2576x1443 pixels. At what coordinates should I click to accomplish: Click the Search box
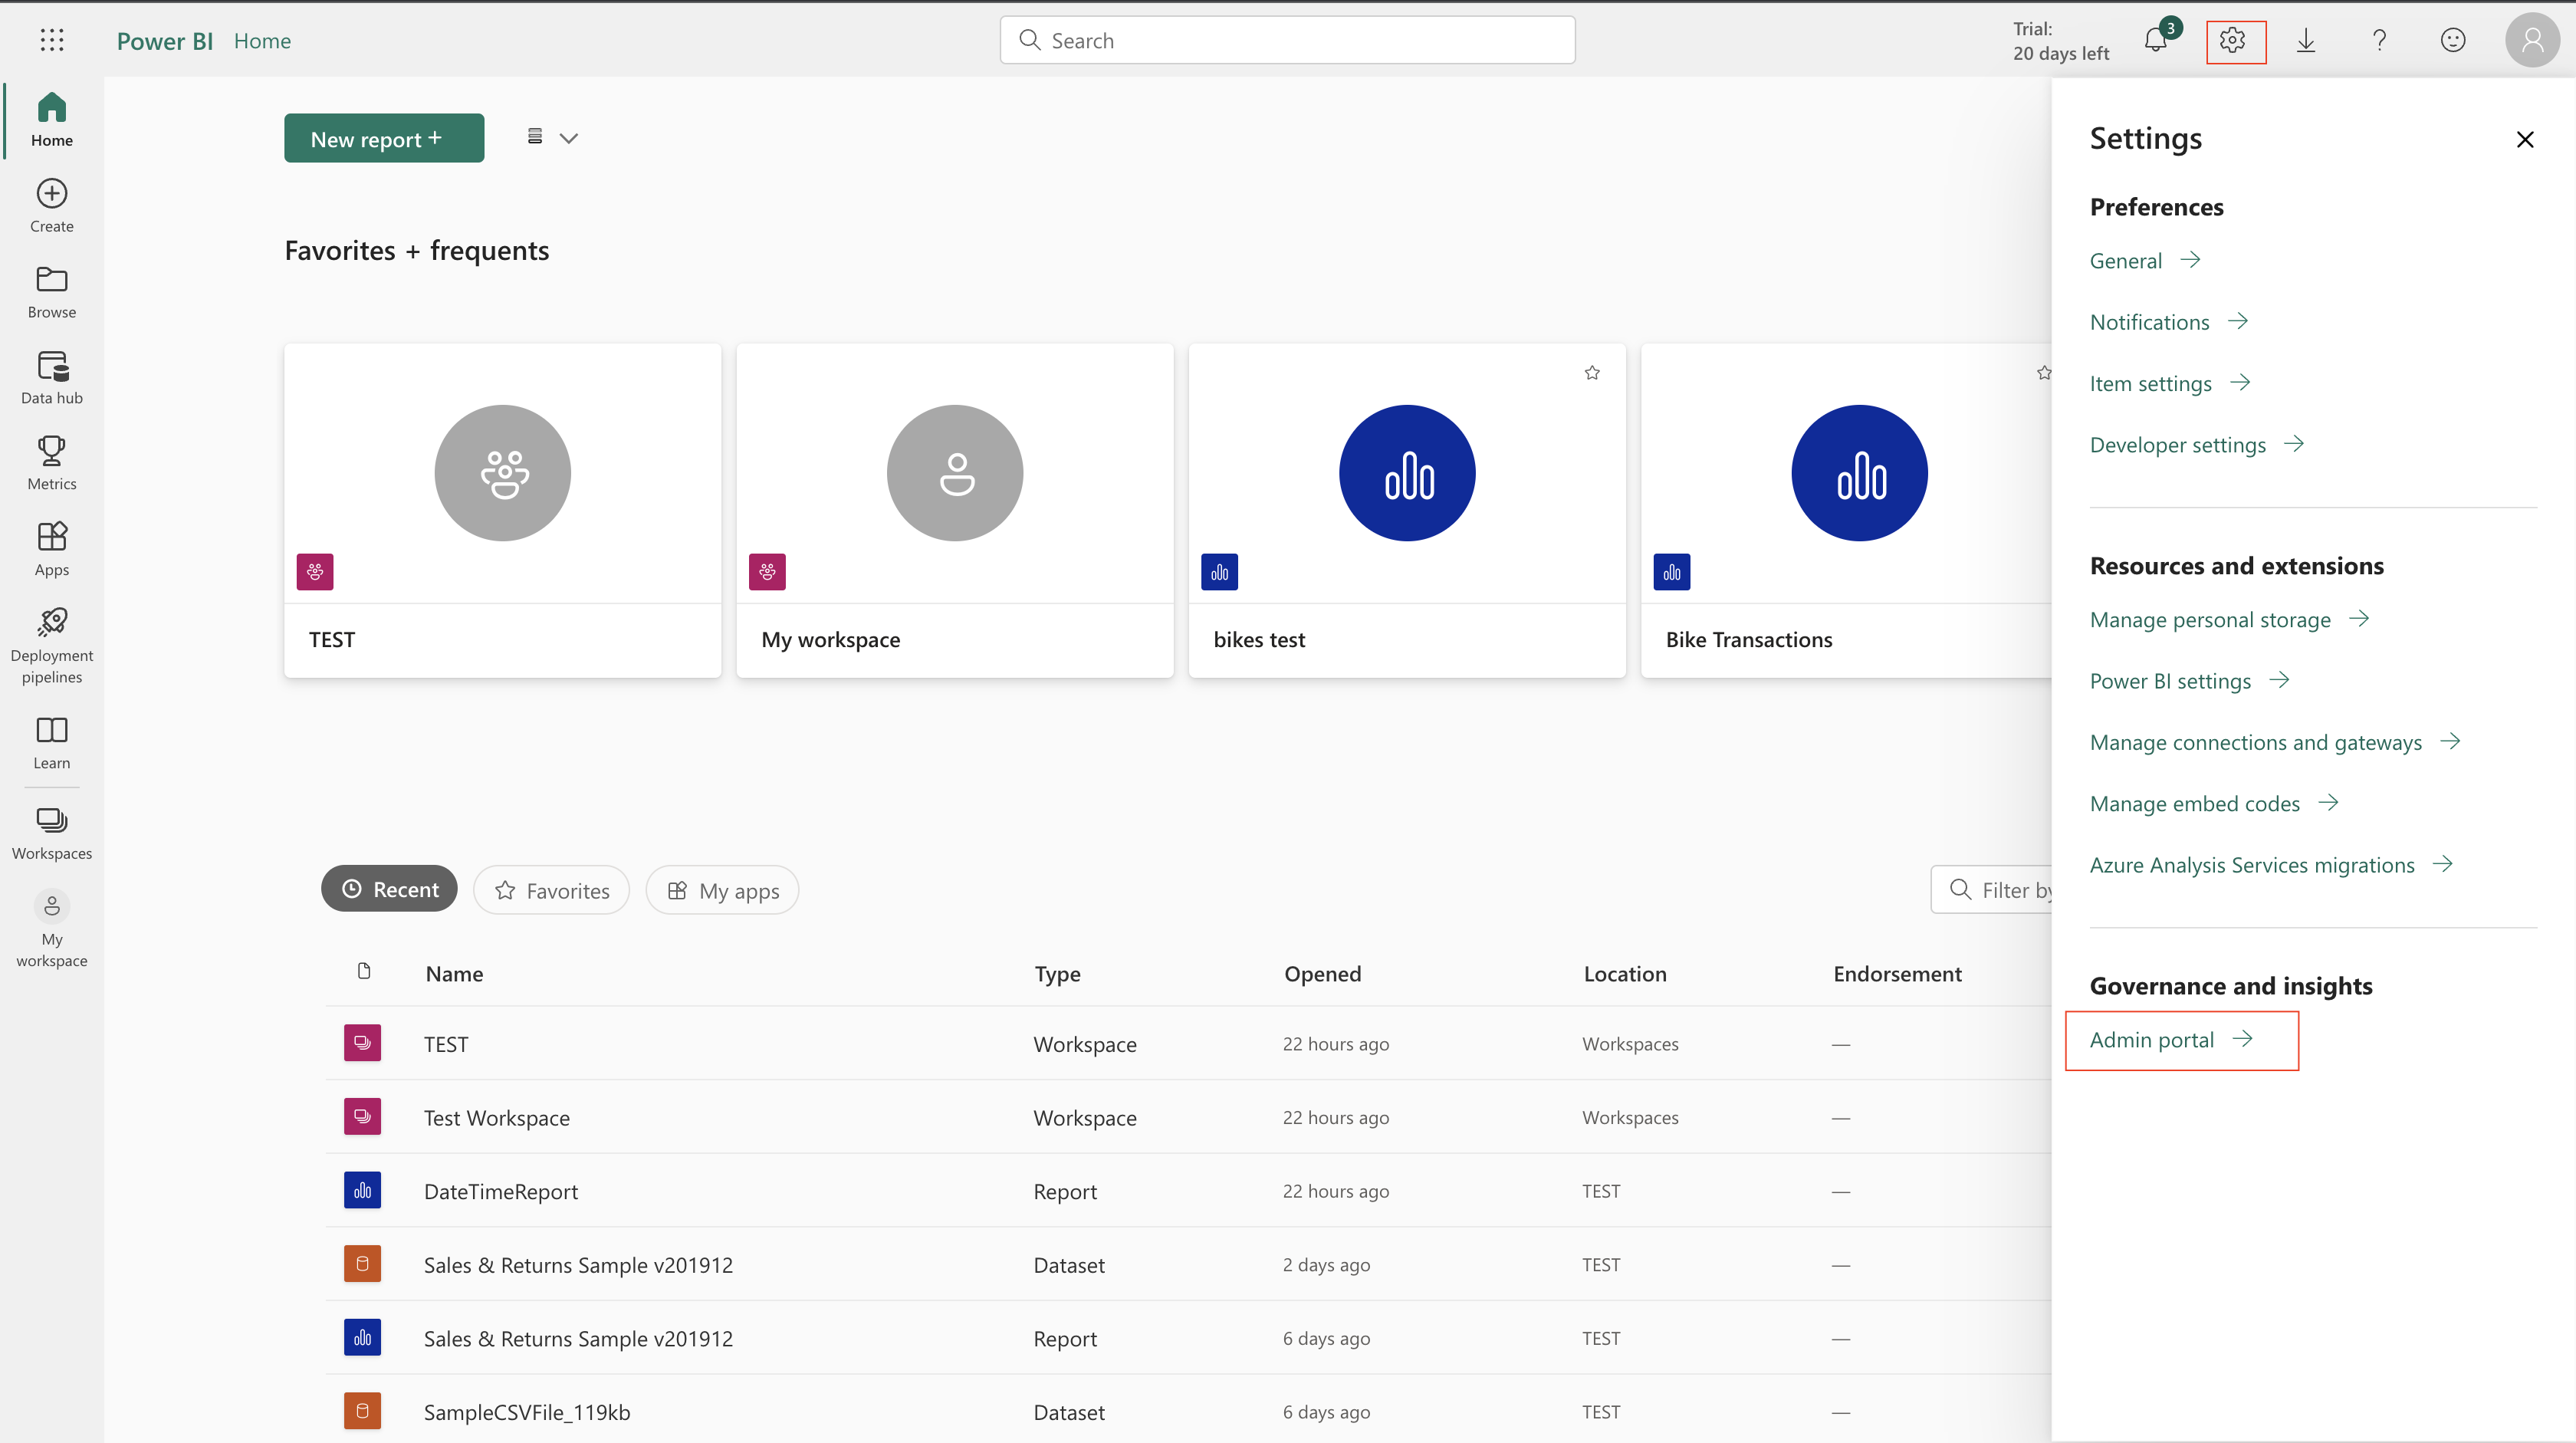pos(1287,40)
